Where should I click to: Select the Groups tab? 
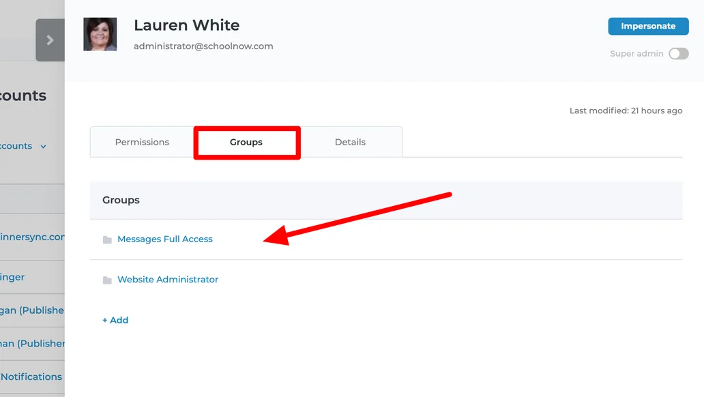[x=246, y=142]
